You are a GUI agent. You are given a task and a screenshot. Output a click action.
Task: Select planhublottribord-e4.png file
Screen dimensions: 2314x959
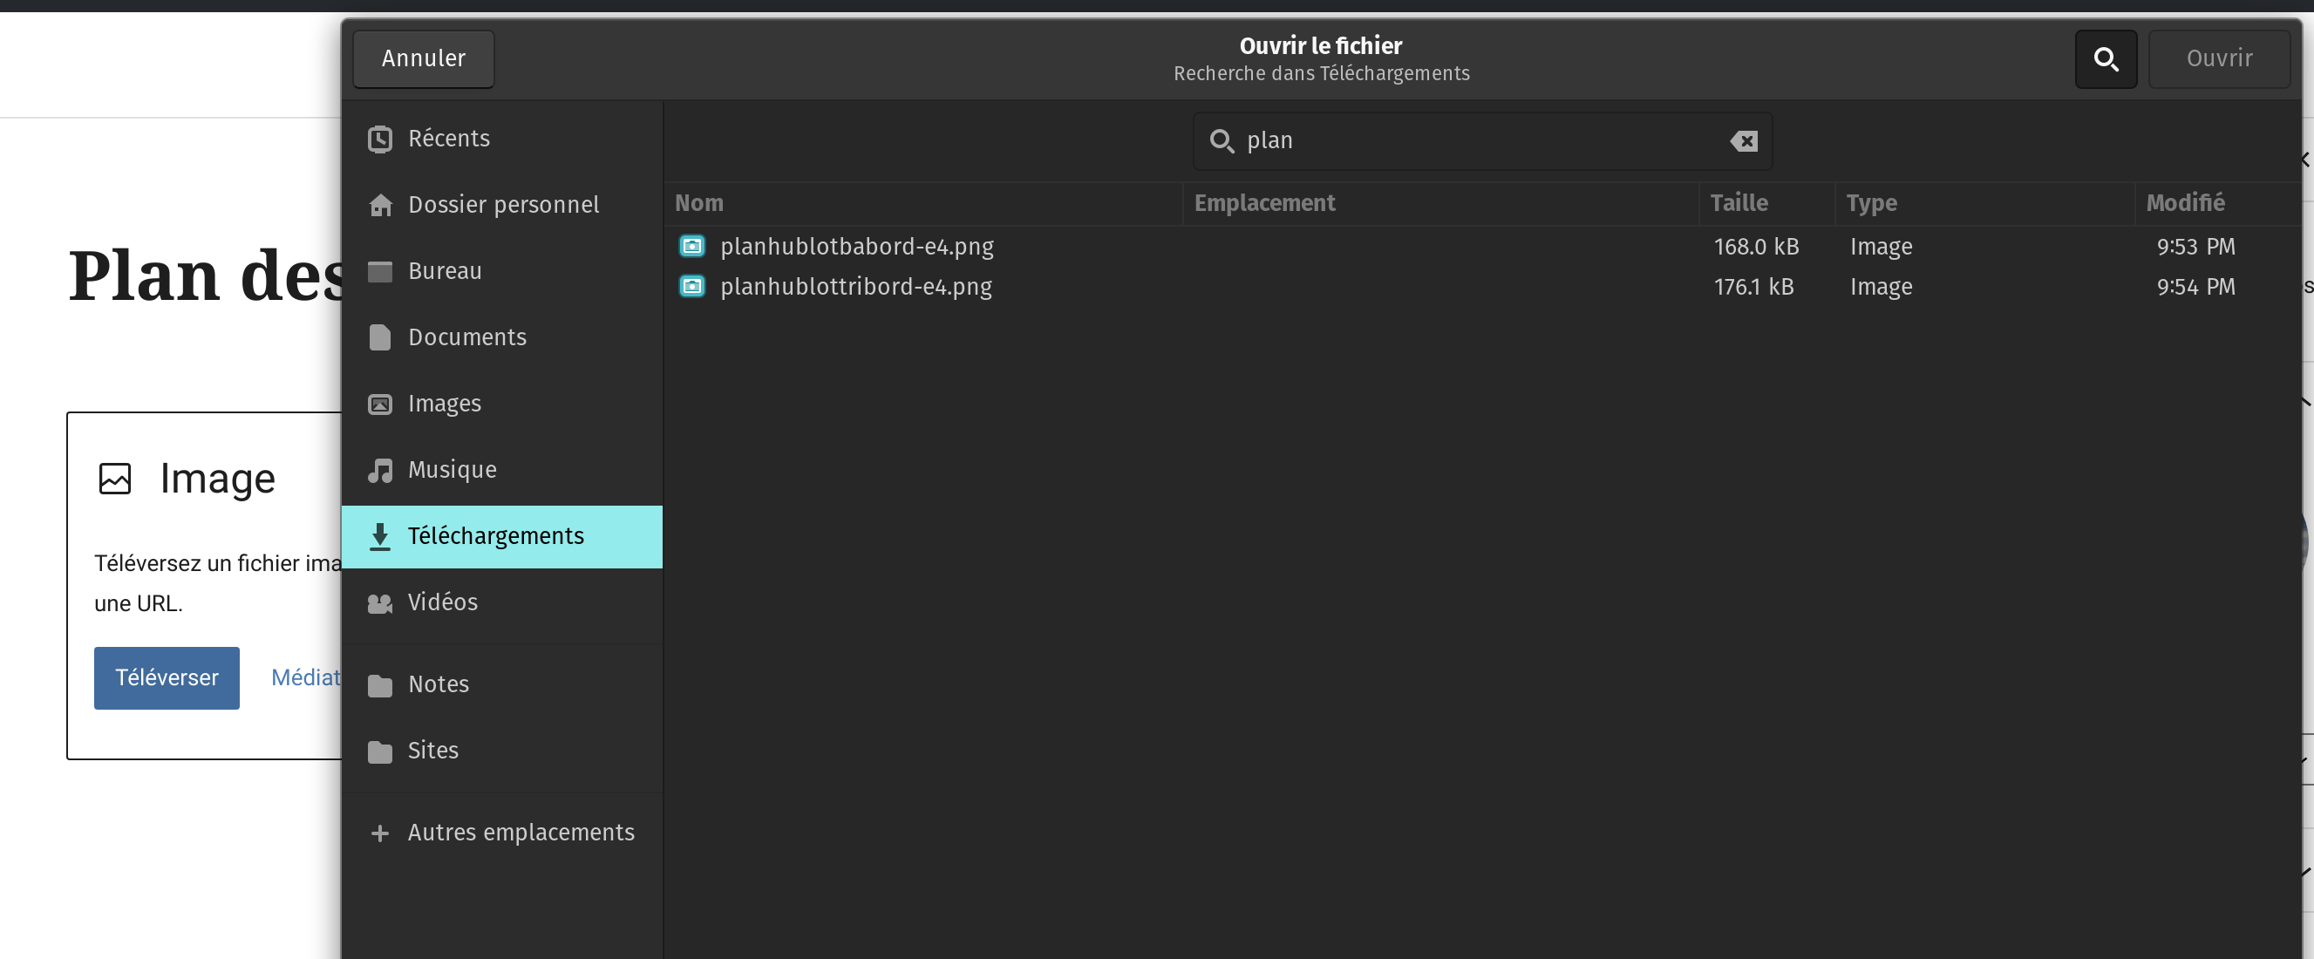1482,288
